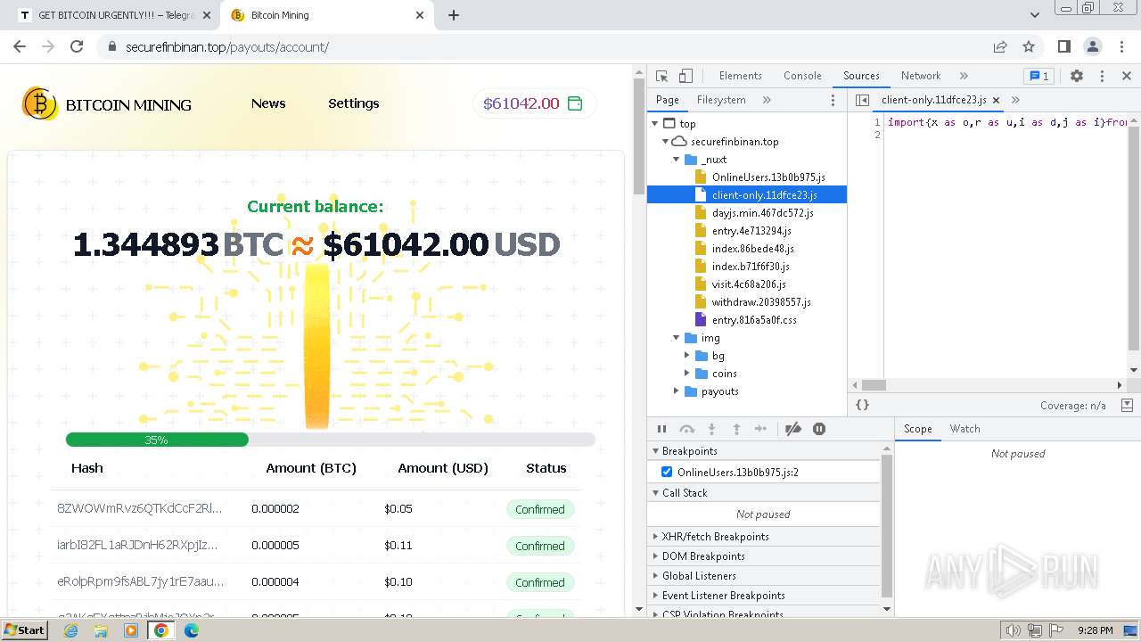Open DevTools customize menu (three dots)

tap(1102, 76)
